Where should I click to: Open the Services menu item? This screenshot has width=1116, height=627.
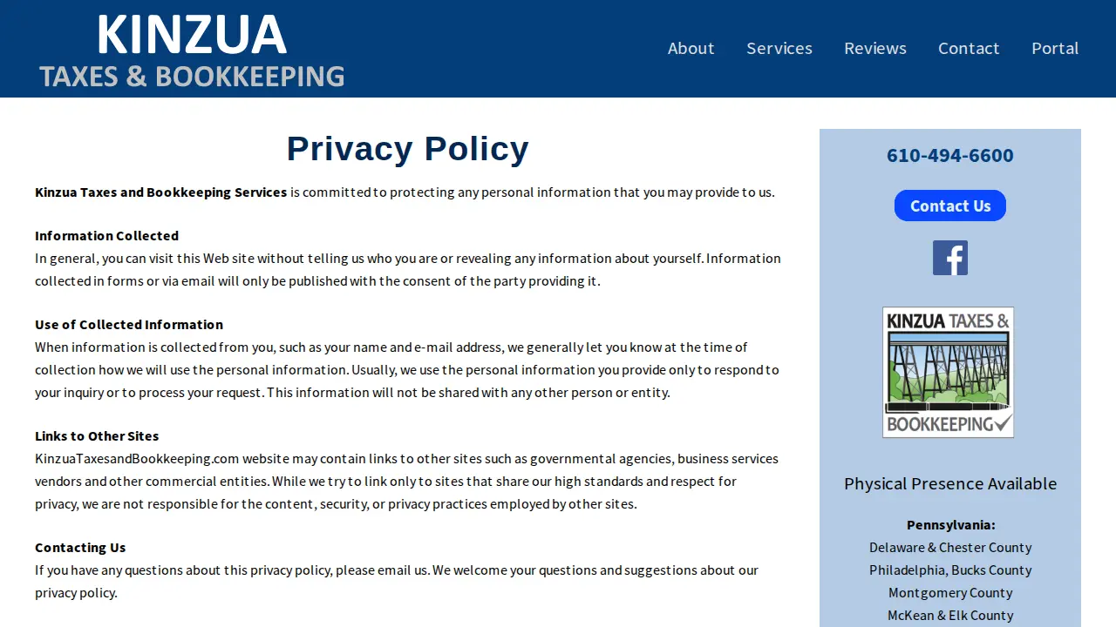(779, 48)
